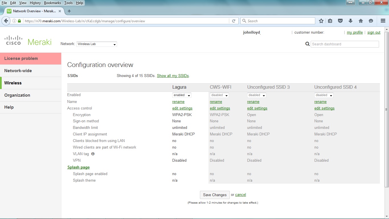Viewport: 389px width, 219px height.
Task: Reload the page with the refresh icon
Action: 234,21
